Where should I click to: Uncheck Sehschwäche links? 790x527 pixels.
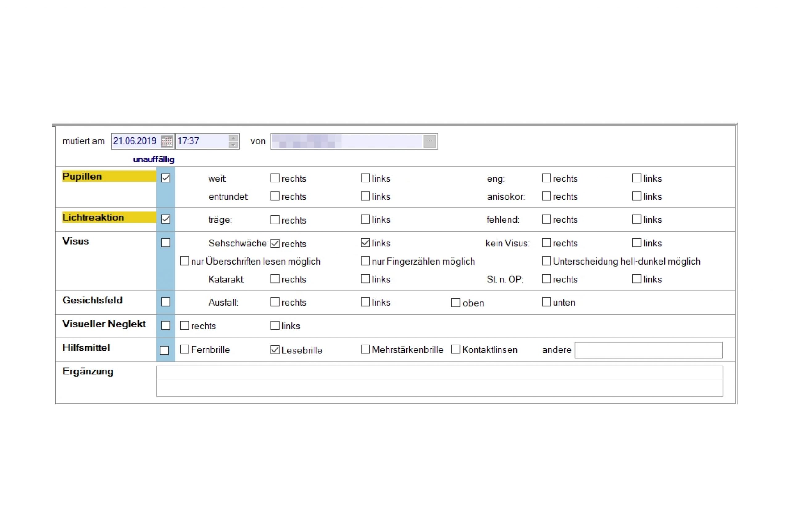coord(365,243)
